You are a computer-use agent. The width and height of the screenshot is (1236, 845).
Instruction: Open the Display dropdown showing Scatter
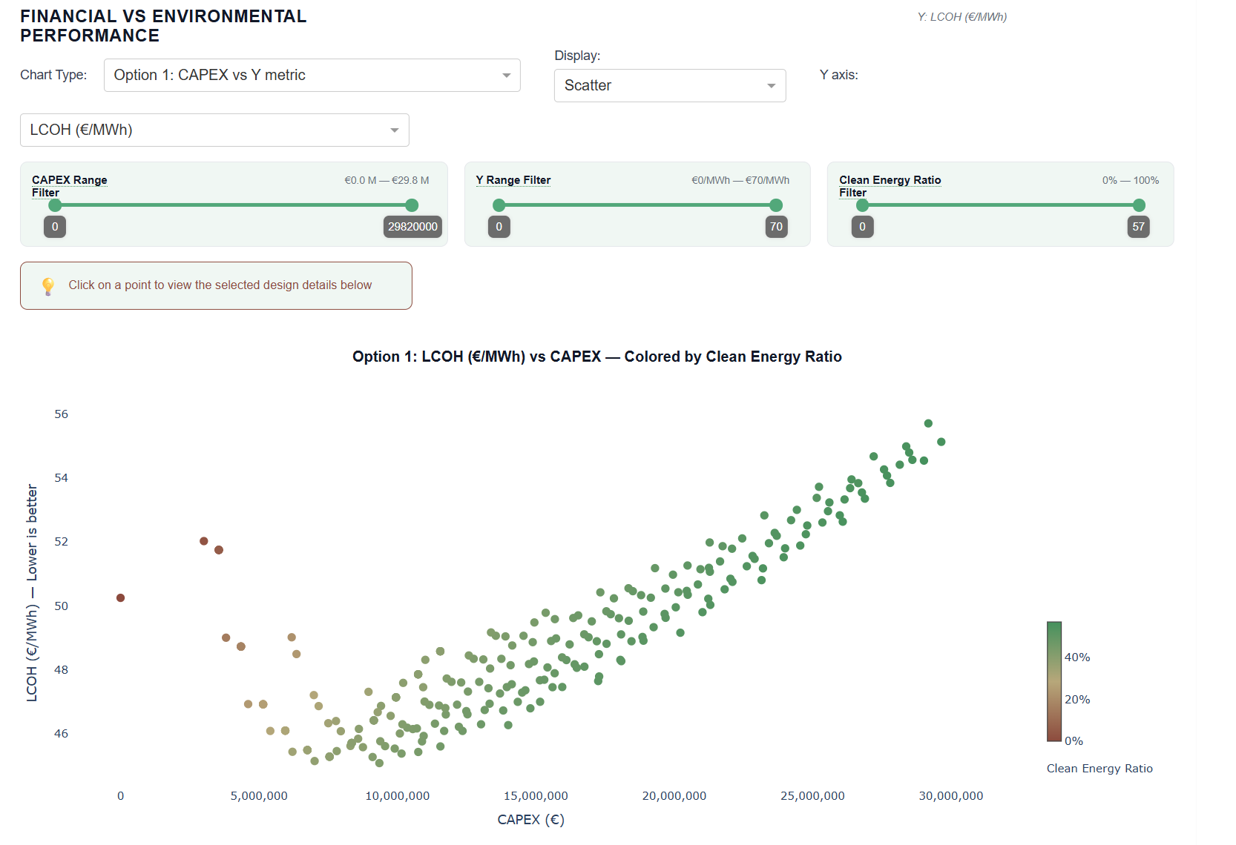click(669, 86)
